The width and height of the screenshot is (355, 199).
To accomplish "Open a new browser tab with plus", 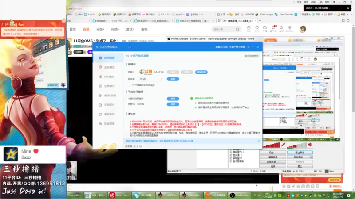I will [x=260, y=21].
